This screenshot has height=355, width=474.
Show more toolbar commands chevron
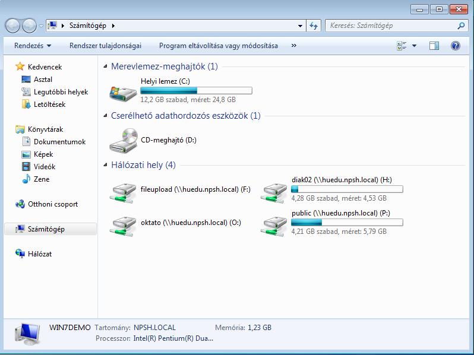point(293,46)
